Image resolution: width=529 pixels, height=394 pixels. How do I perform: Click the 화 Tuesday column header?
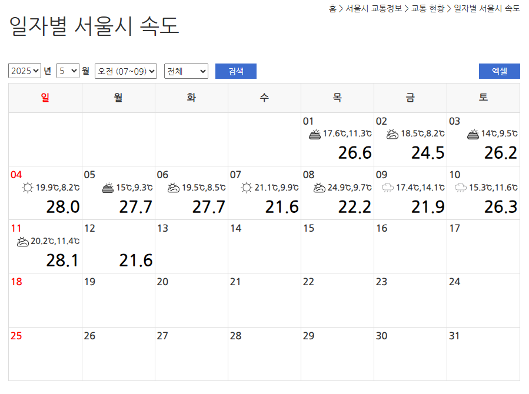point(191,98)
